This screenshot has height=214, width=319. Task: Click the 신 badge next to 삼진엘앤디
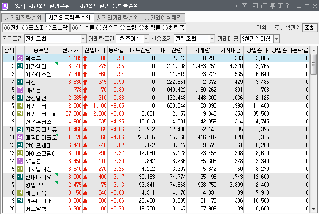pos(20,98)
